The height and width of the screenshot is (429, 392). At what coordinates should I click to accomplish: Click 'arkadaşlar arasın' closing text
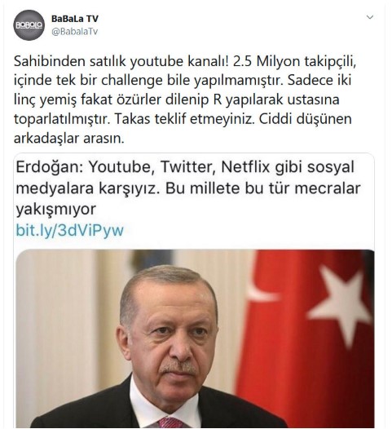coord(69,139)
